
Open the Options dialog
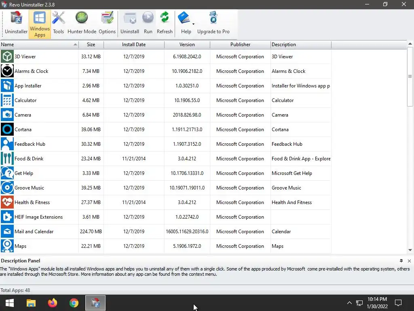[107, 24]
